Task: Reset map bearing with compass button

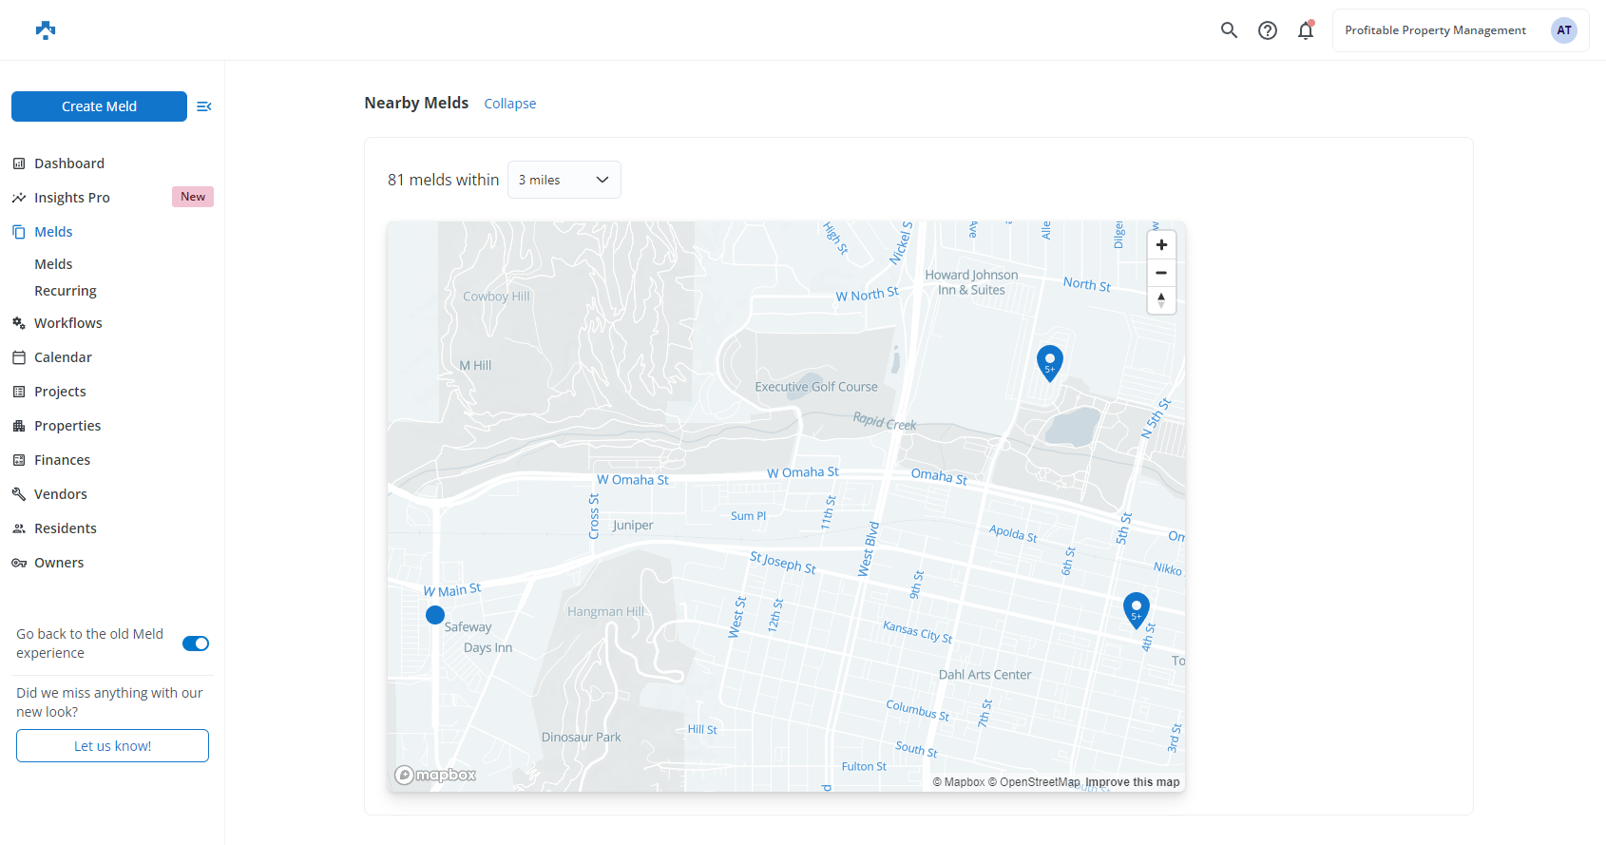Action: coord(1161,300)
